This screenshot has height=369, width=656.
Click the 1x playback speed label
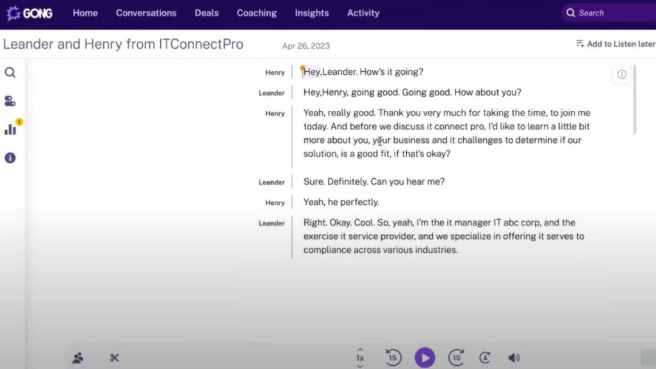coord(360,358)
